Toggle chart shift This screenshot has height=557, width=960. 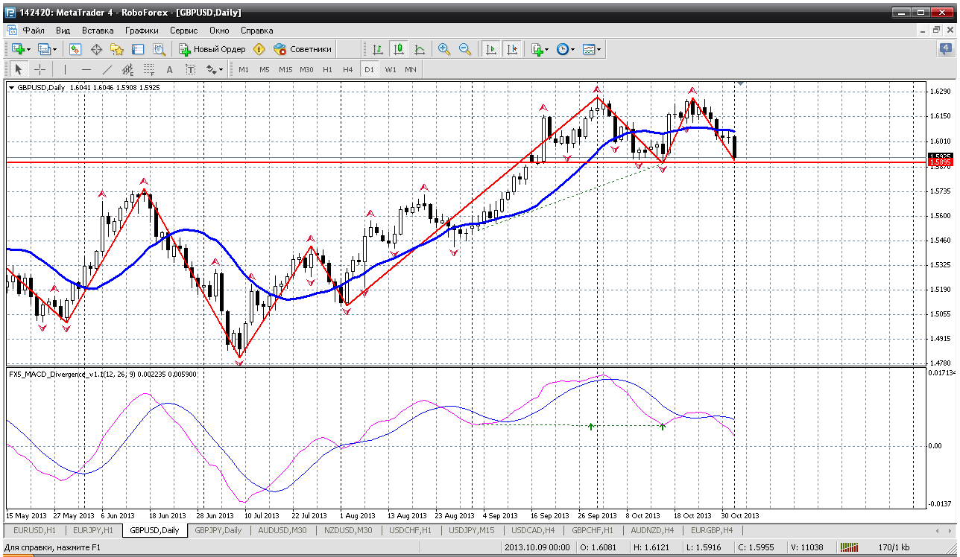[x=511, y=49]
